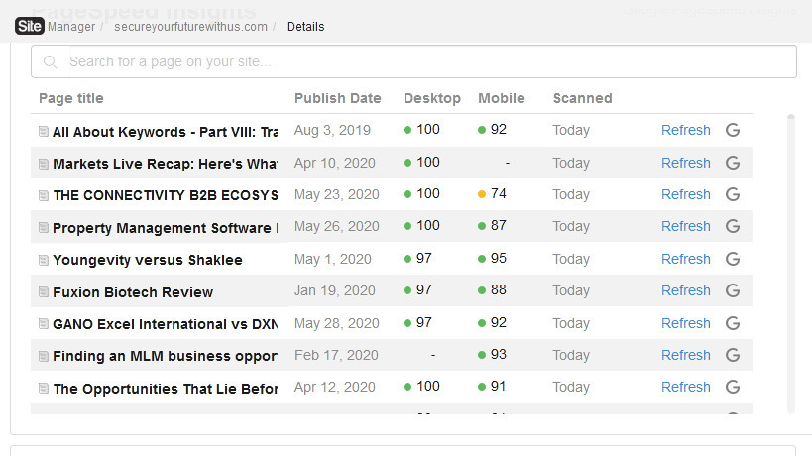Refresh the All About Keywords scan

pos(686,130)
